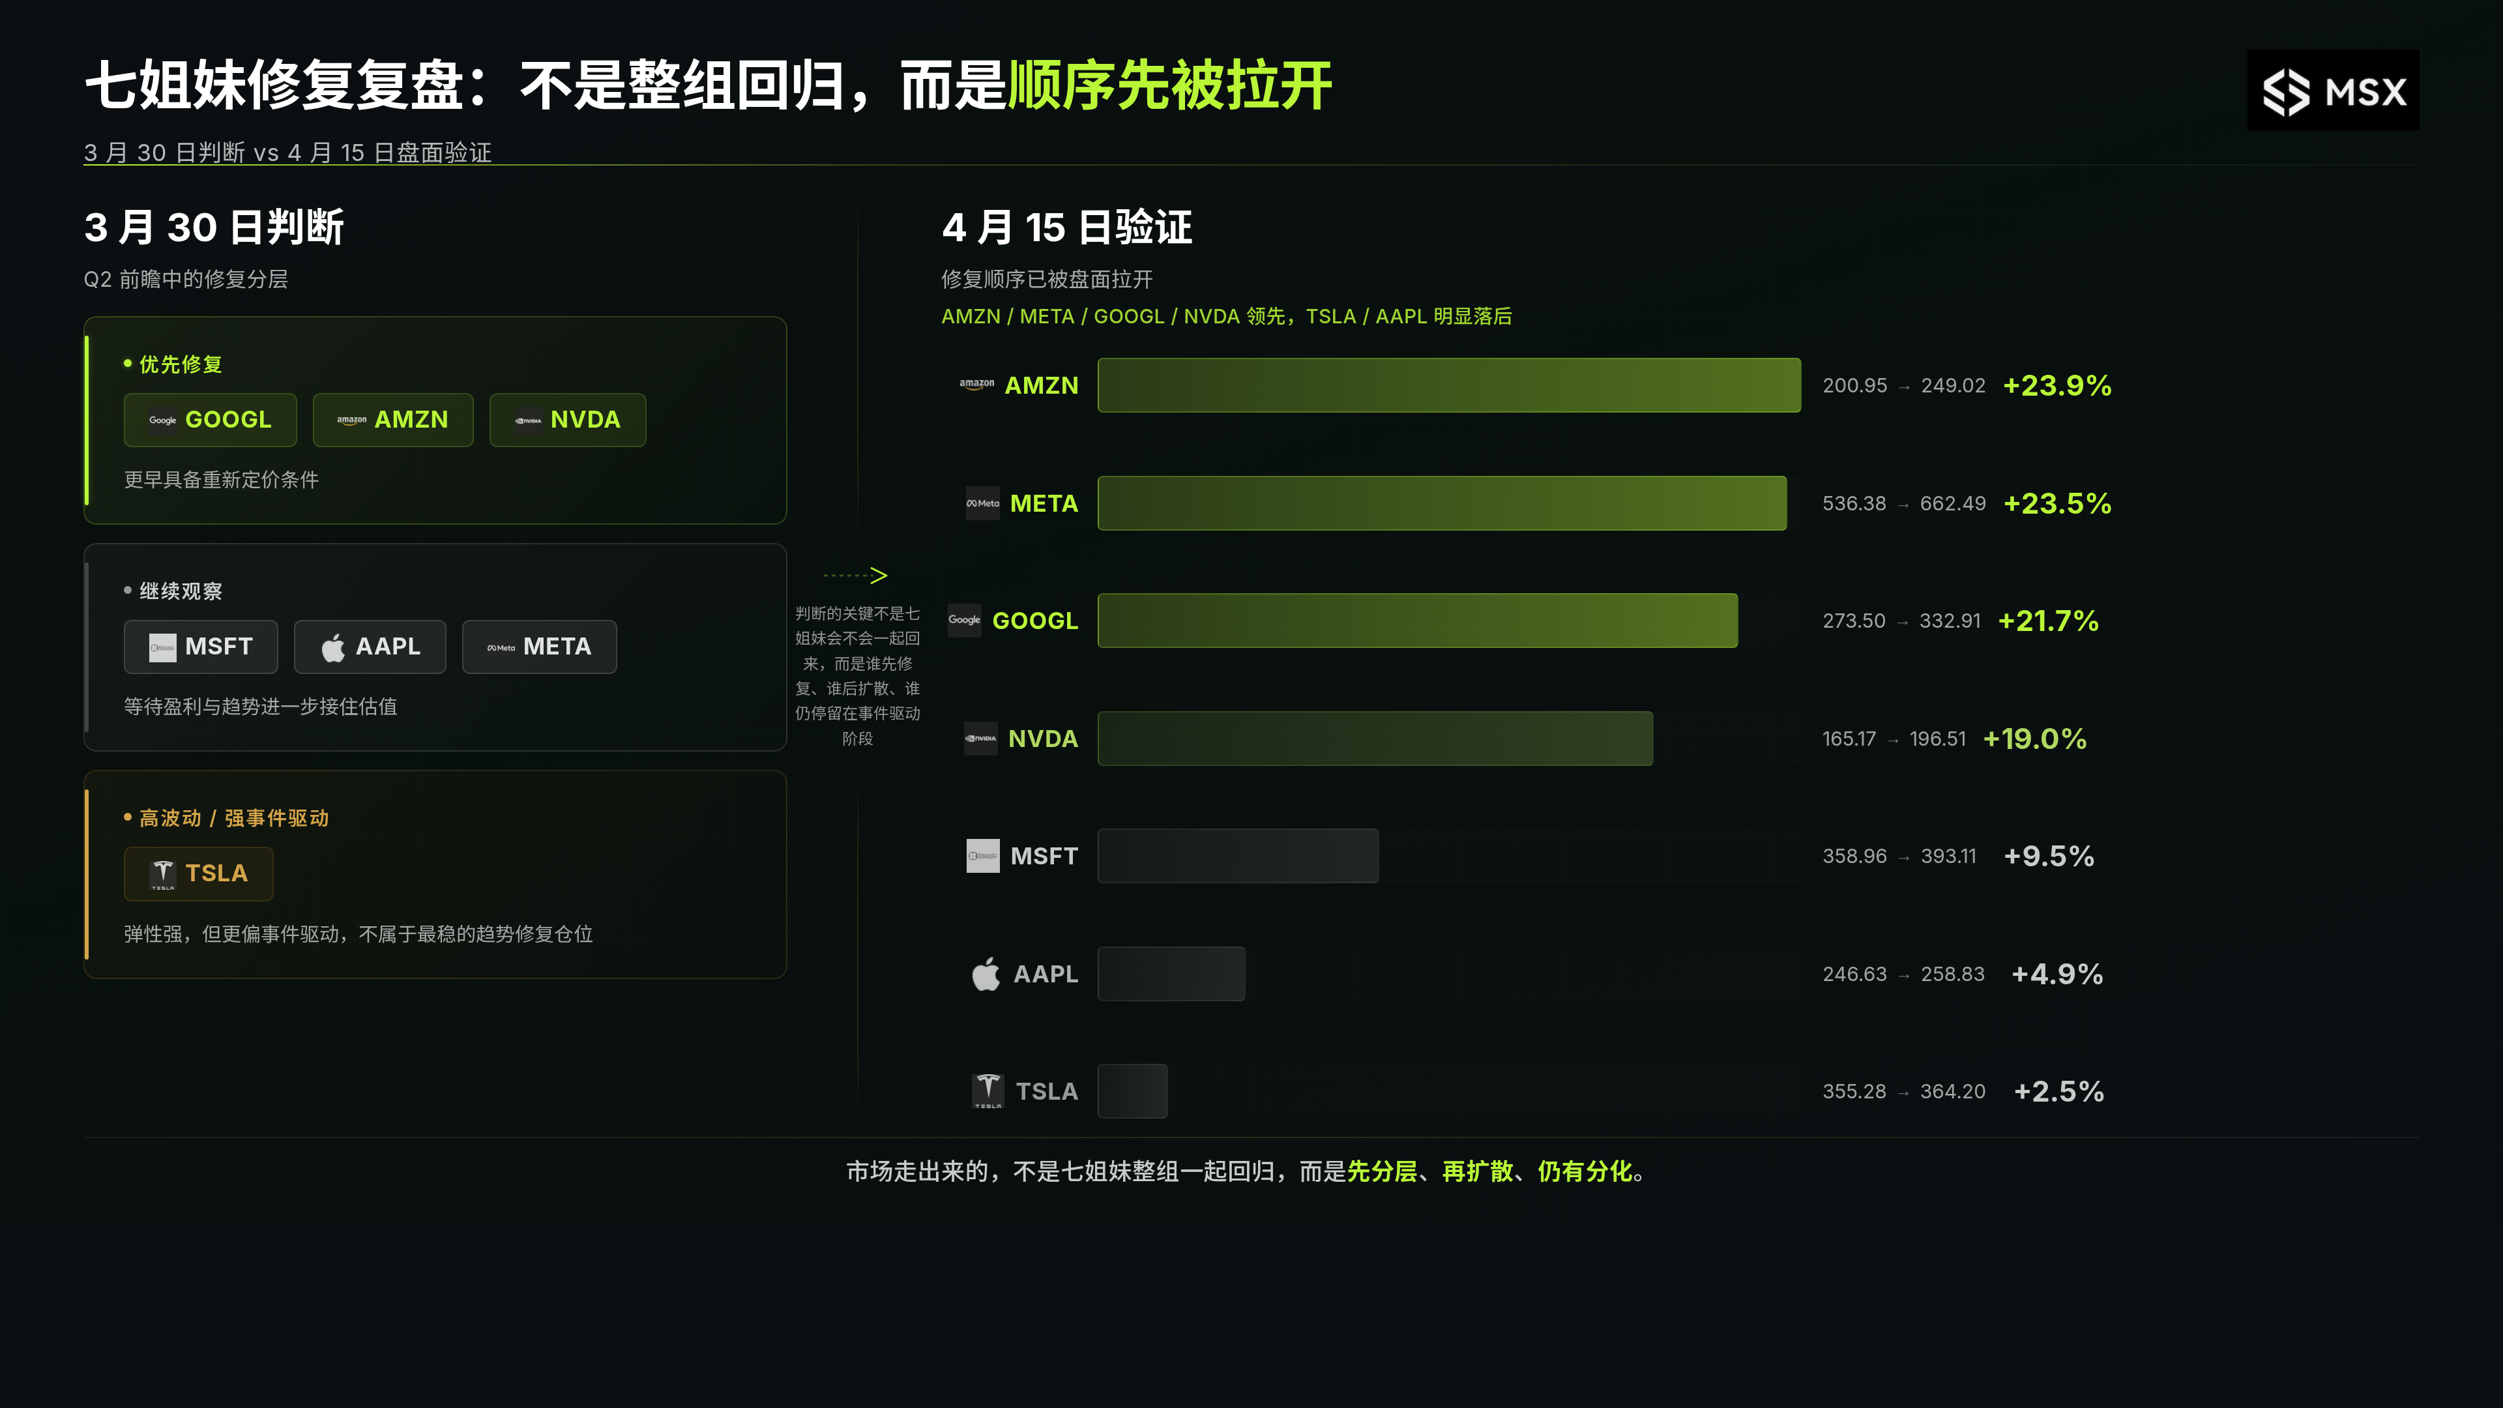Image resolution: width=2503 pixels, height=1408 pixels.
Task: Select the GOOGL chip under 优先修复
Action: 210,420
